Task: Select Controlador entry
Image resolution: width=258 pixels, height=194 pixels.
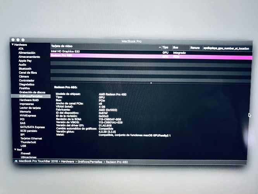Action: pyautogui.click(x=27, y=80)
